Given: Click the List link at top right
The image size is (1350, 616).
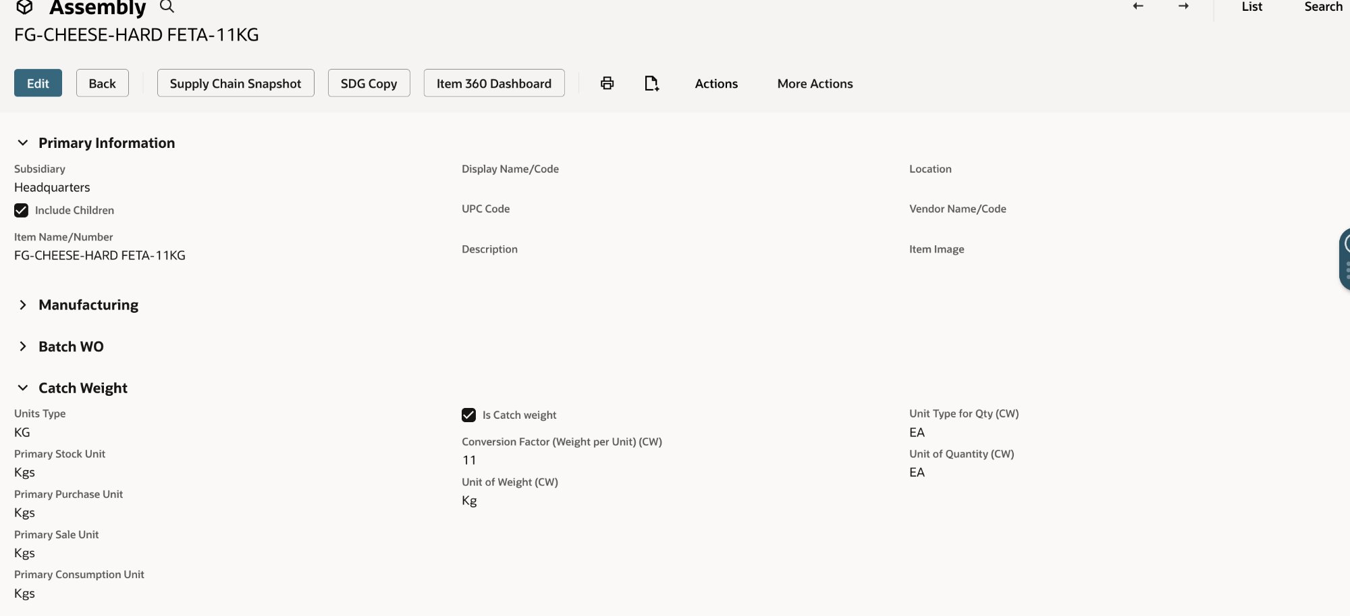Looking at the screenshot, I should (x=1251, y=7).
